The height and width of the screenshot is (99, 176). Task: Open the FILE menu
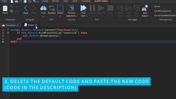tap(4, 1)
